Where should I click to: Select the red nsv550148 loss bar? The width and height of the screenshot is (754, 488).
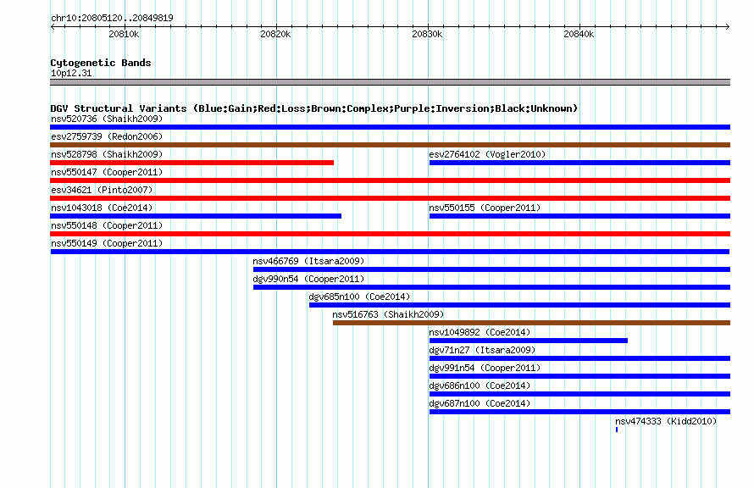click(390, 234)
